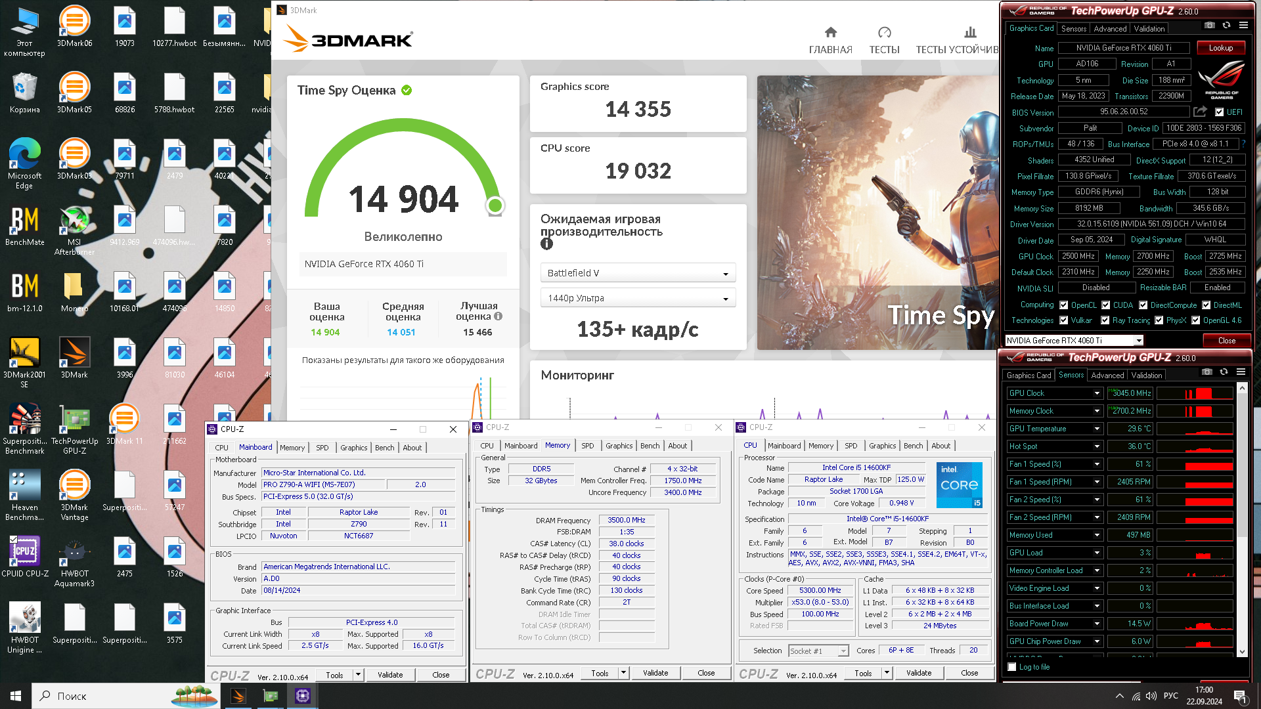
Task: Open HWBOT Aquamark3 desktop icon
Action: [74, 561]
